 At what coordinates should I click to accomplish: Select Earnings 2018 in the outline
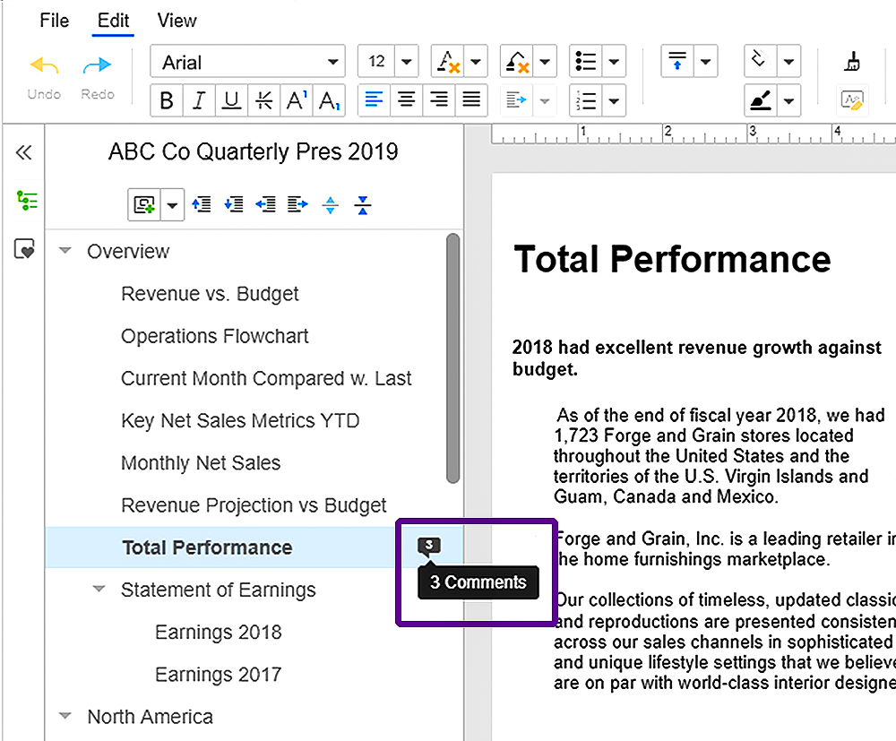218,632
